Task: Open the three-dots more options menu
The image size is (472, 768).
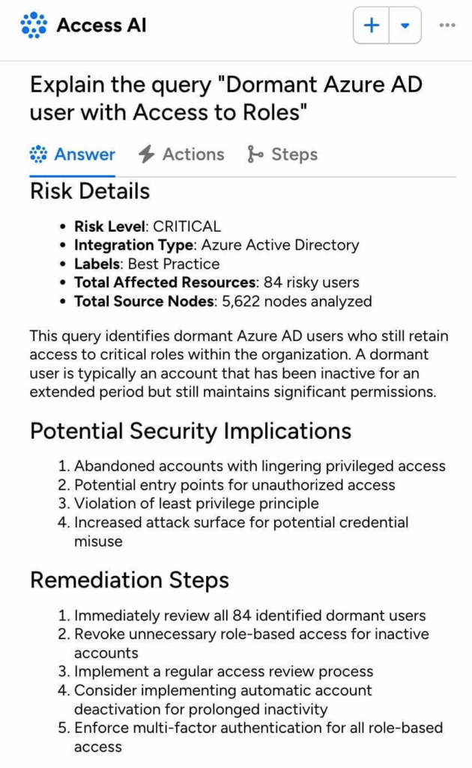Action: click(x=447, y=25)
